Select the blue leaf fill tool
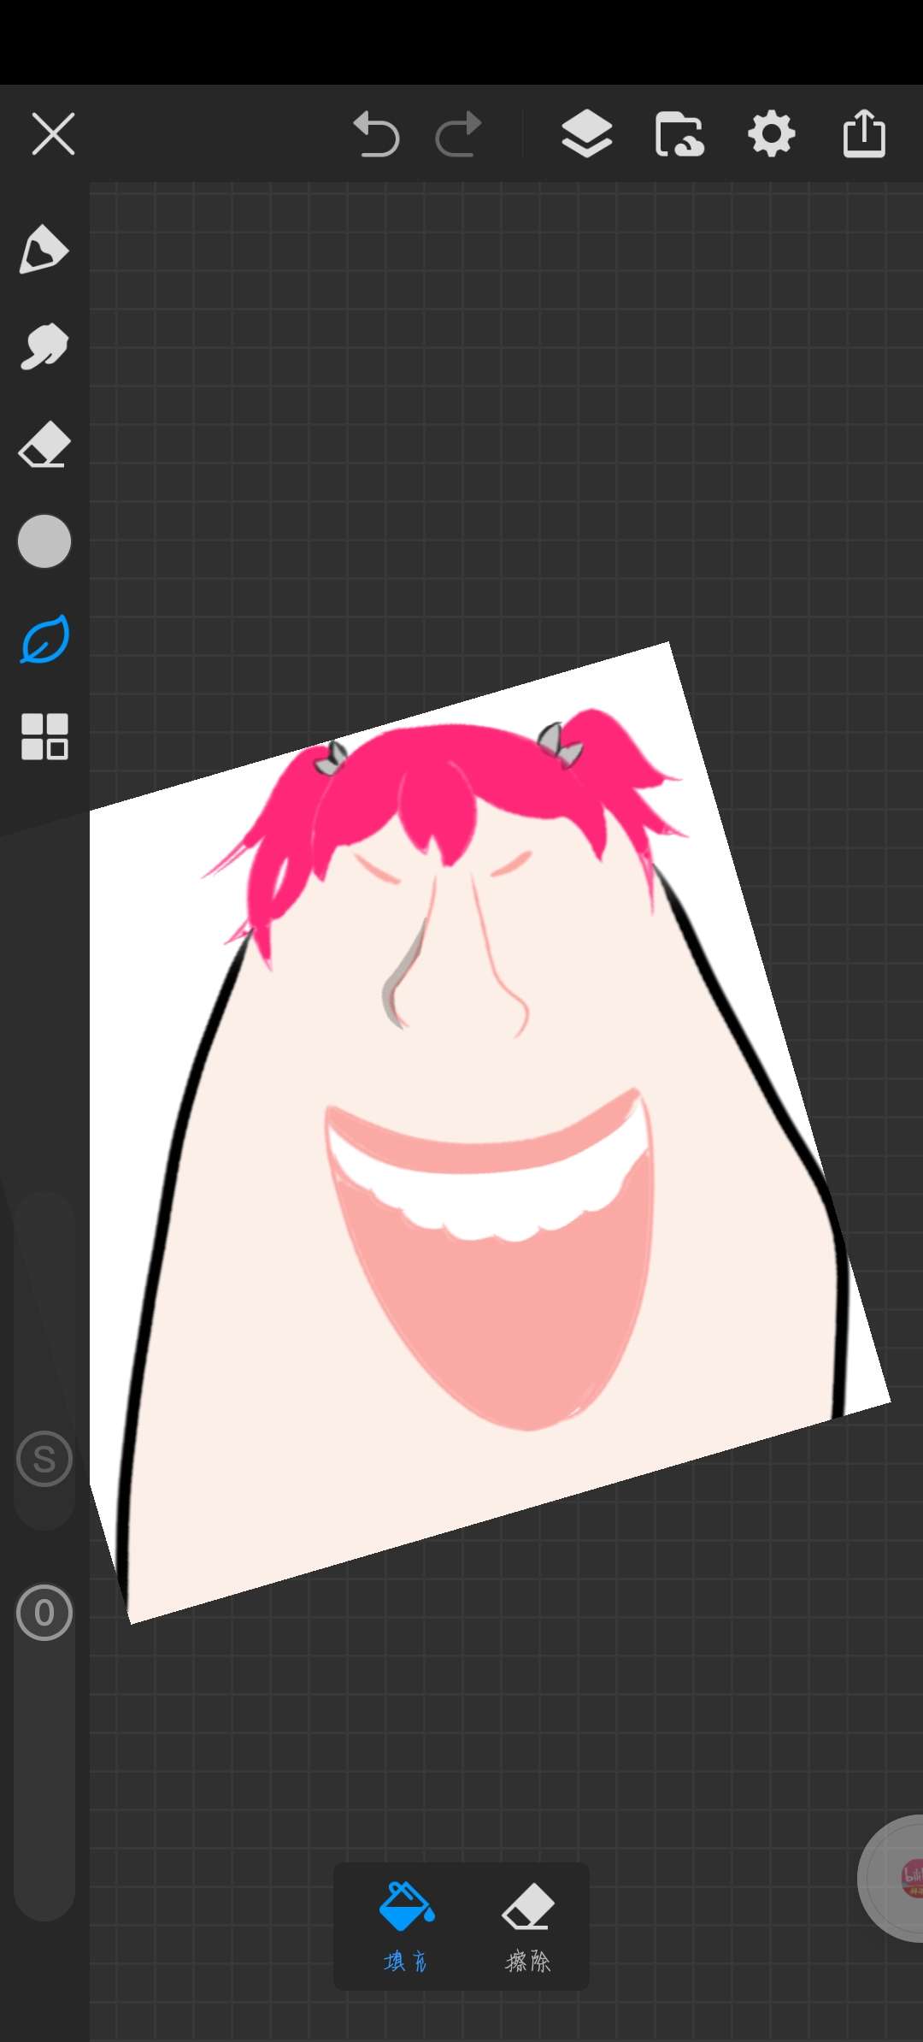Viewport: 923px width, 2042px height. pos(44,639)
